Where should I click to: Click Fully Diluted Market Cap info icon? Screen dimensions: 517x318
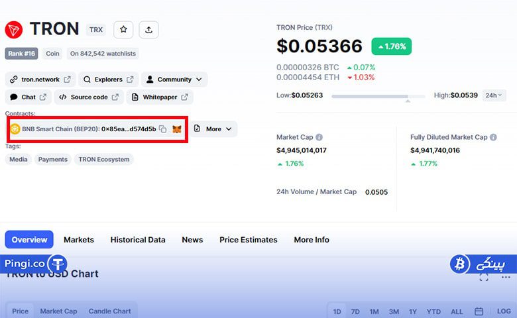pyautogui.click(x=493, y=137)
